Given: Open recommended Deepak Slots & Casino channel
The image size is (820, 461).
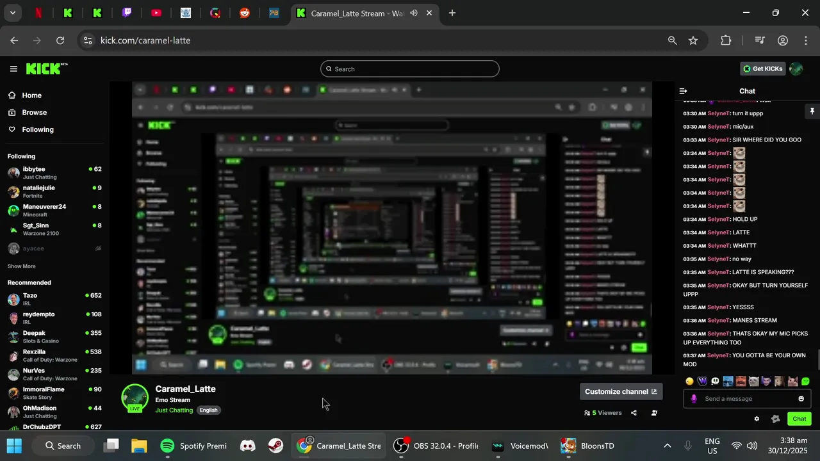Looking at the screenshot, I should (54, 337).
